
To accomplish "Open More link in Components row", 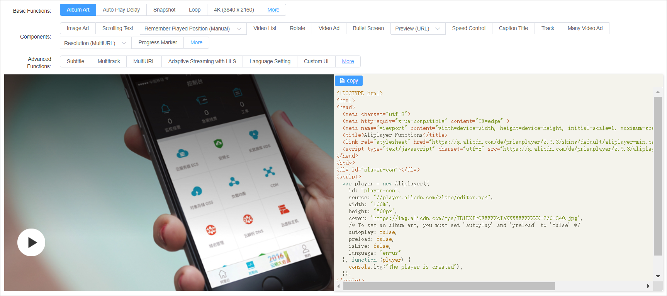I will [196, 43].
